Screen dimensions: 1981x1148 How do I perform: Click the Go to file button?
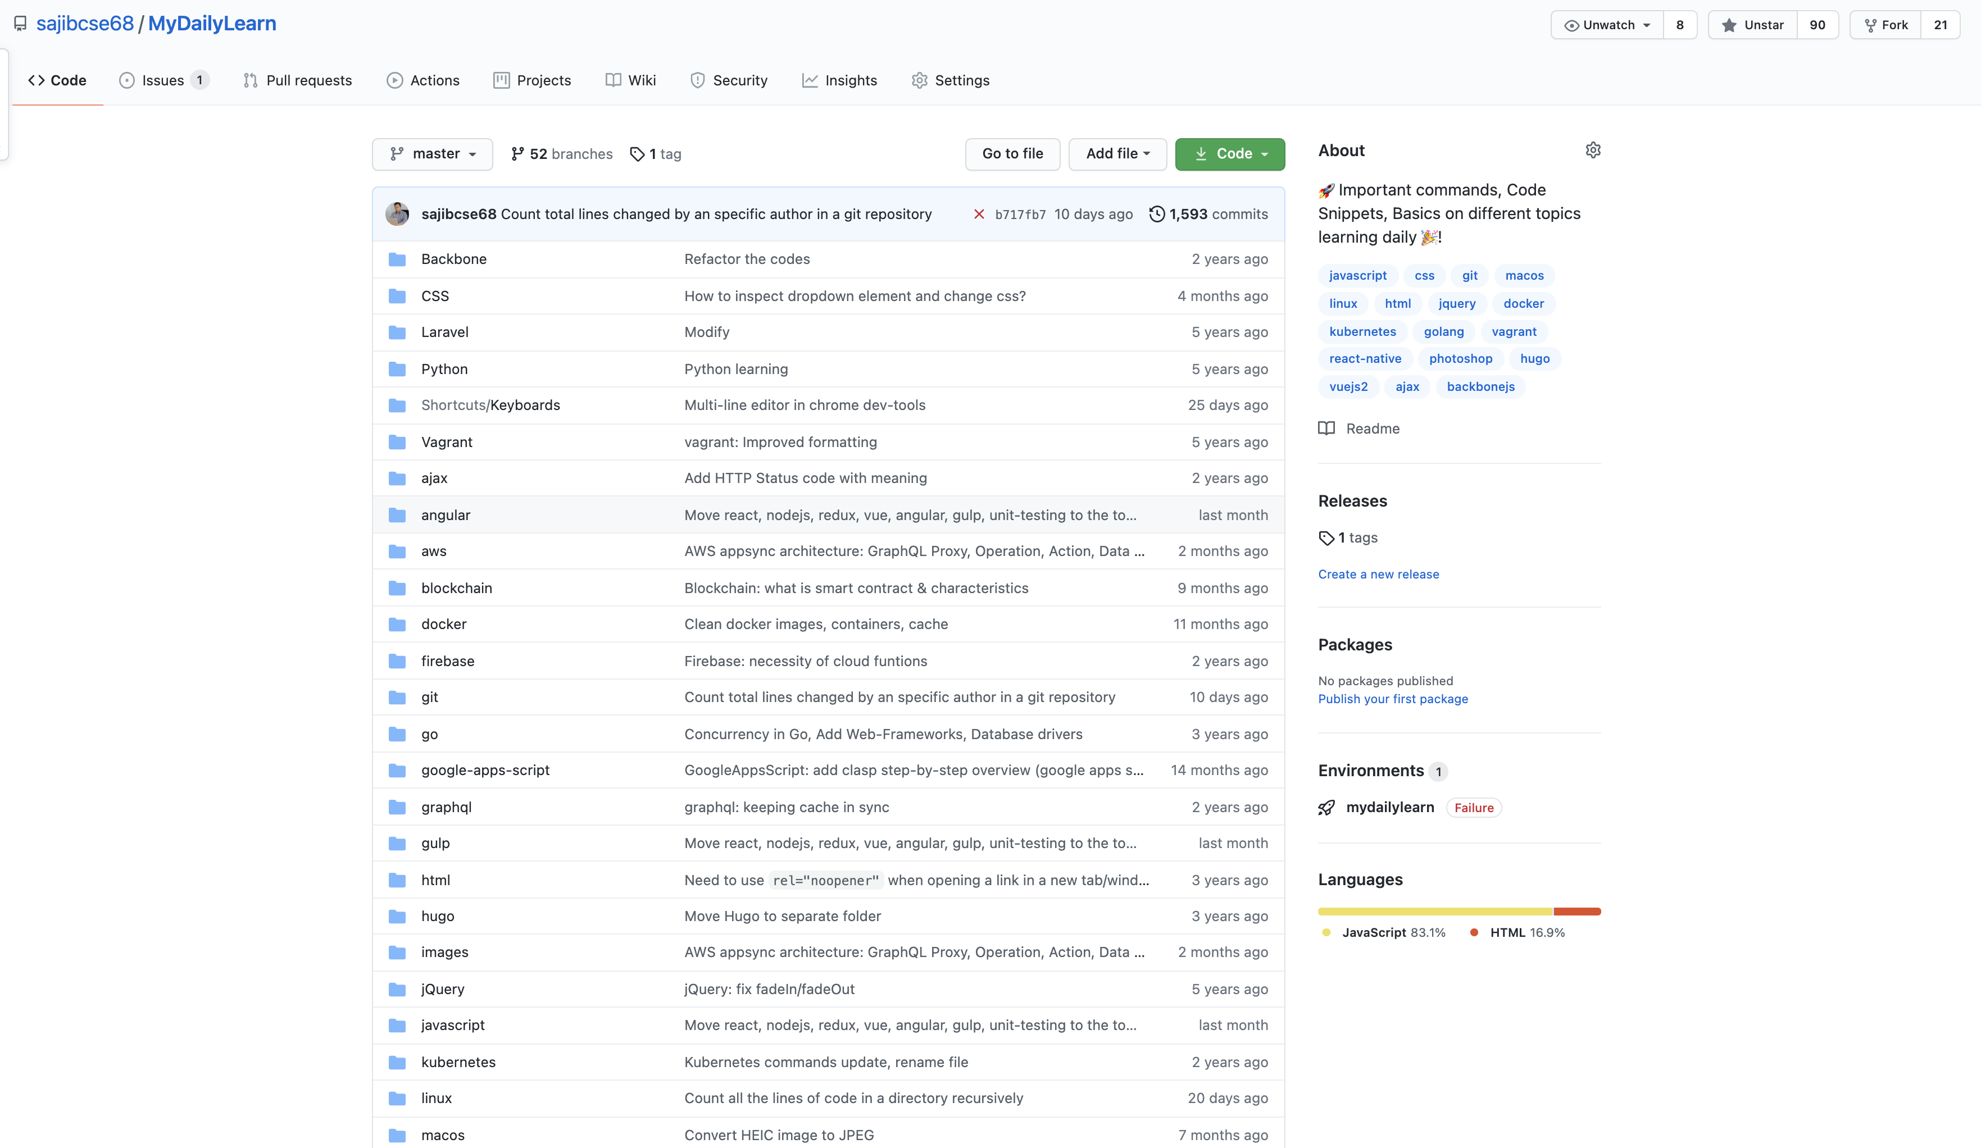coord(1012,154)
